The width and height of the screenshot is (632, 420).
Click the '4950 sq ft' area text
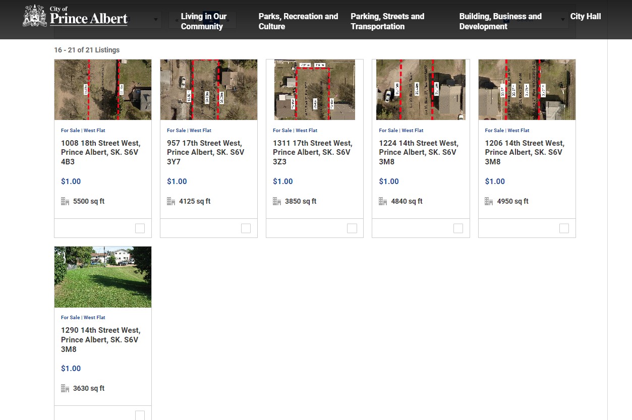[x=512, y=201]
